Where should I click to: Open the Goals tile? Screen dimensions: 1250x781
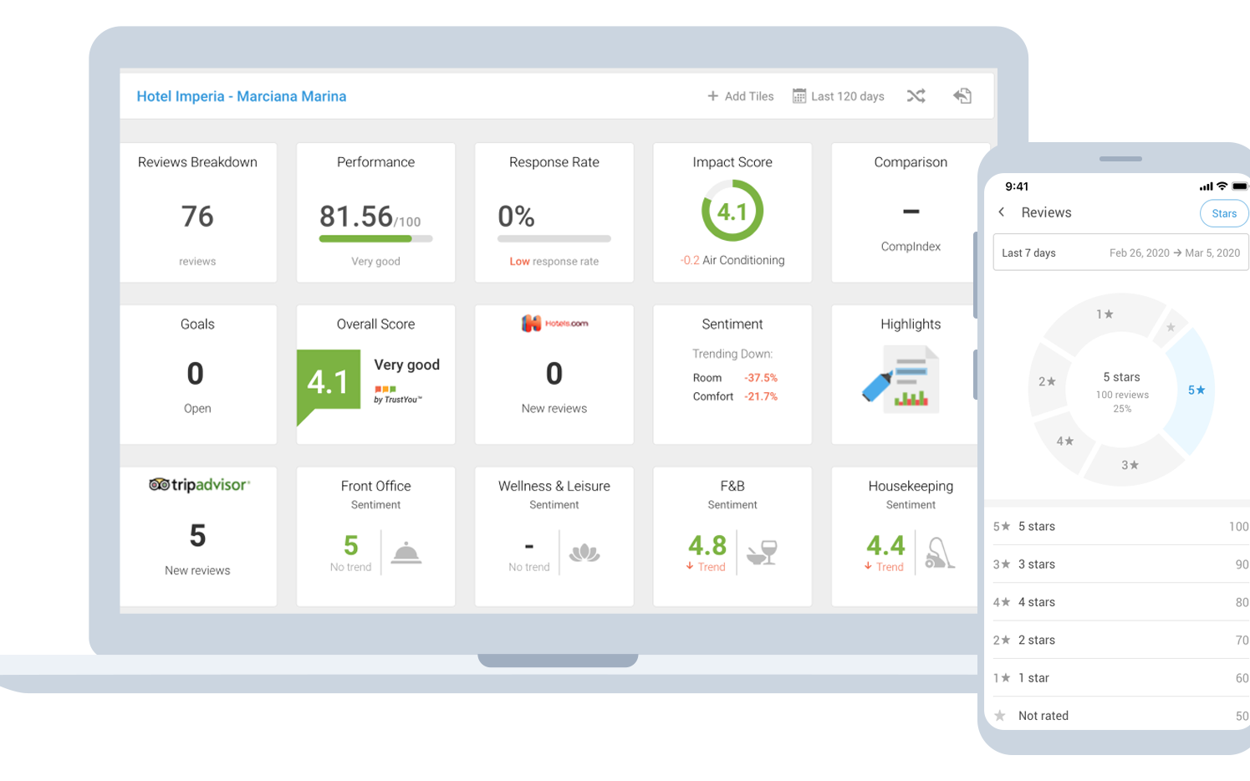click(198, 375)
